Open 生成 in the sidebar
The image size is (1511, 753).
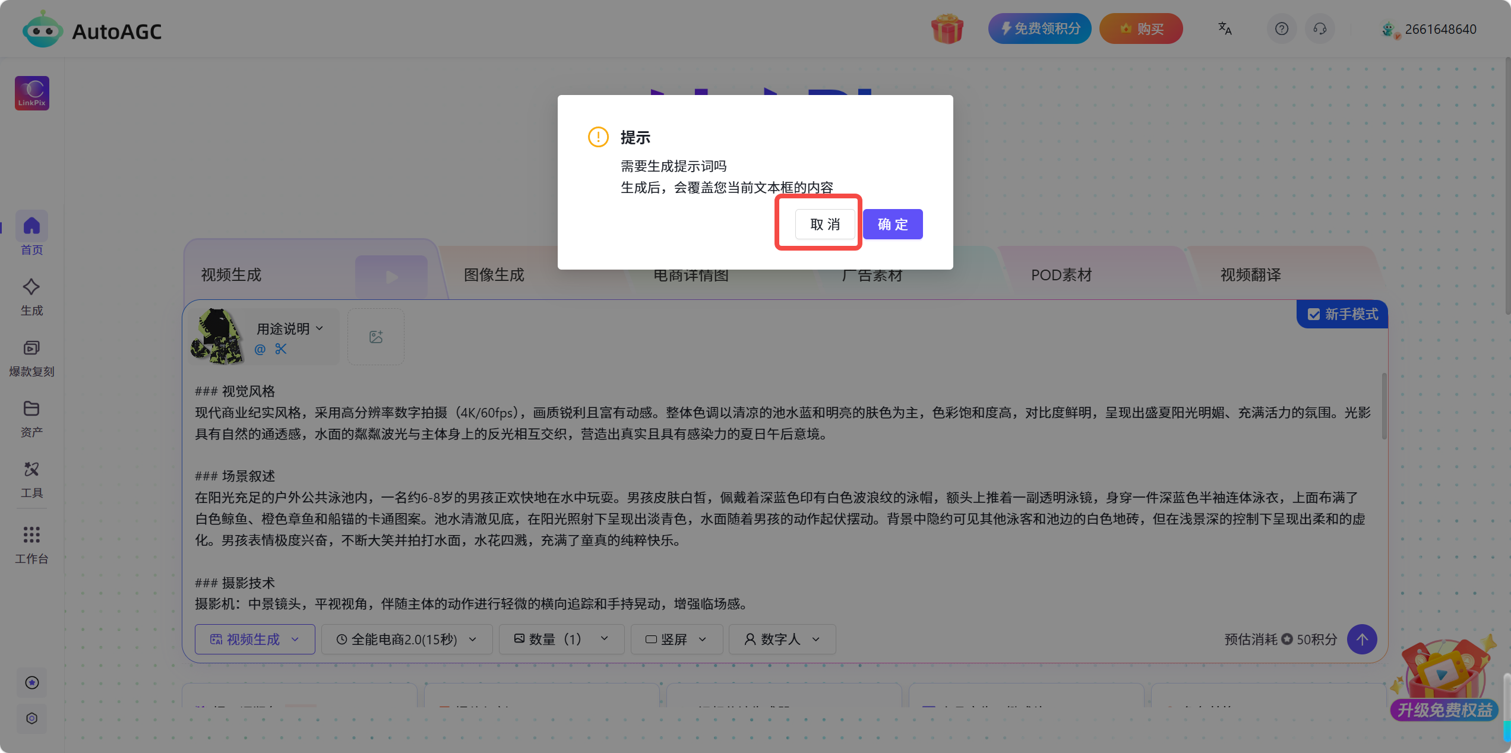31,297
